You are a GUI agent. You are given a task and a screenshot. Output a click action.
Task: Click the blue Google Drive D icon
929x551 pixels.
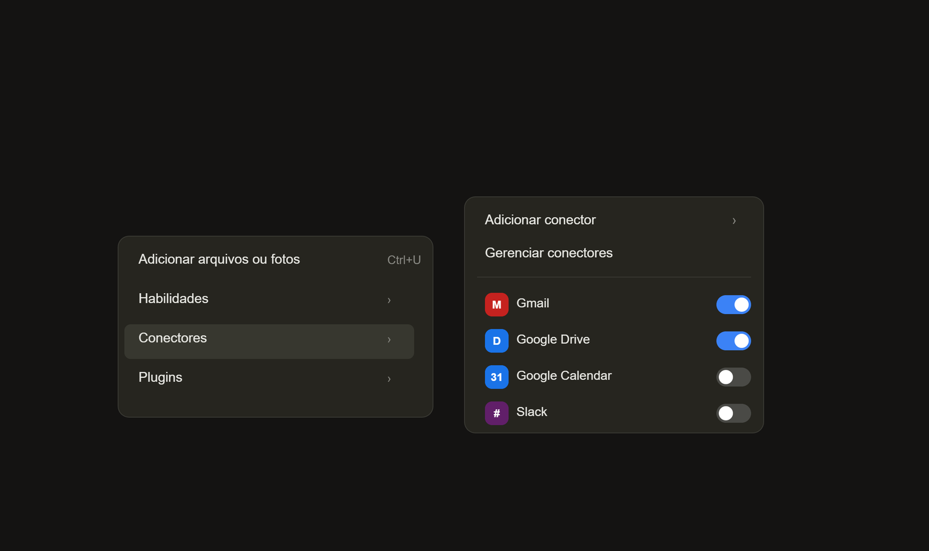tap(496, 341)
